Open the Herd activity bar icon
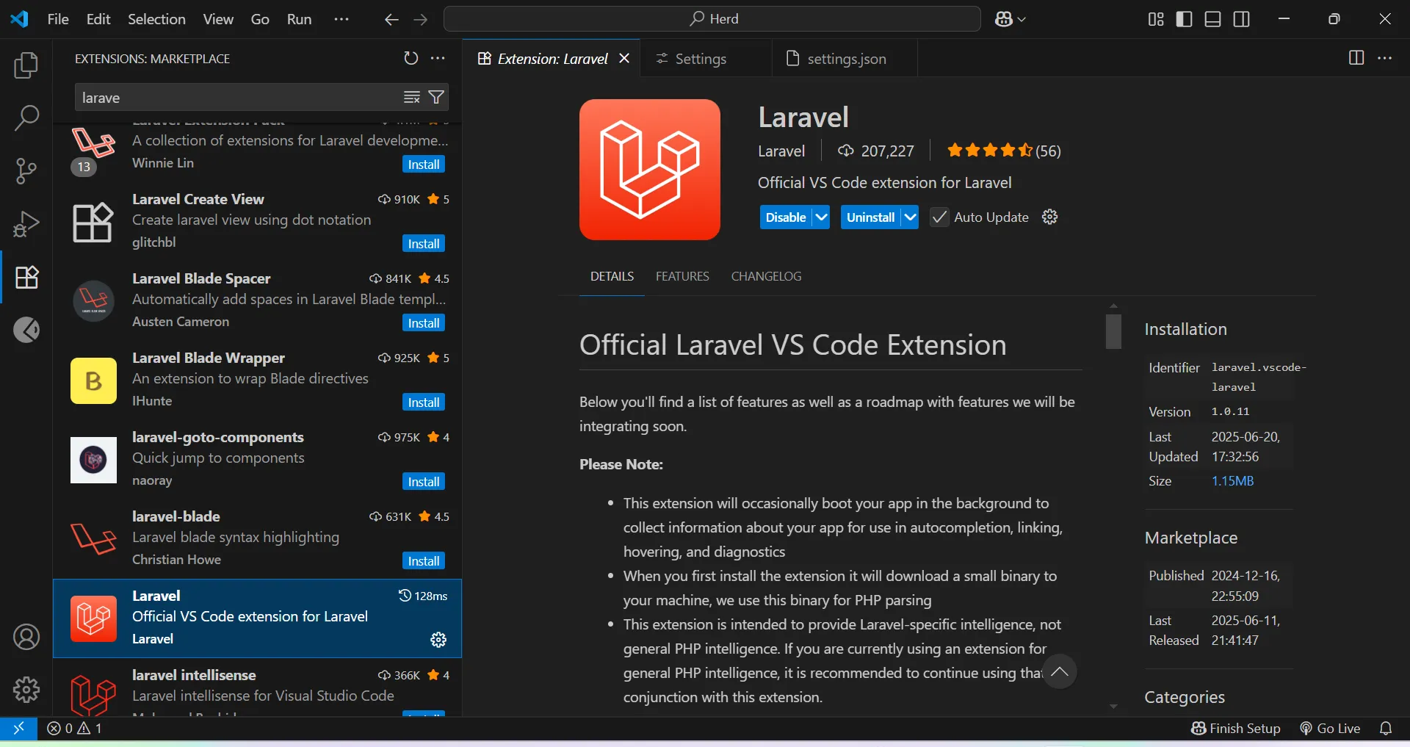This screenshot has width=1410, height=747. tap(26, 330)
